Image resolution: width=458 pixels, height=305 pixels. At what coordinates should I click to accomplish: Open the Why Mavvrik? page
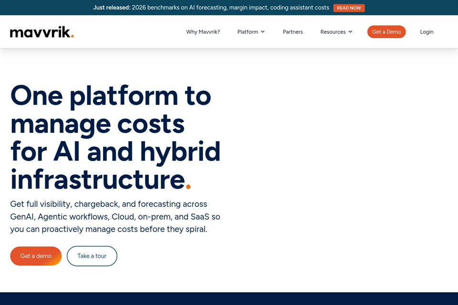click(x=203, y=32)
